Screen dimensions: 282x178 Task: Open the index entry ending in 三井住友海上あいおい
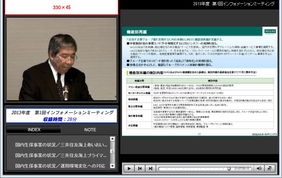(61, 145)
